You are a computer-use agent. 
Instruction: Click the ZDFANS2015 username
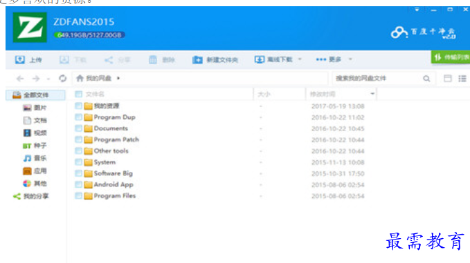84,22
